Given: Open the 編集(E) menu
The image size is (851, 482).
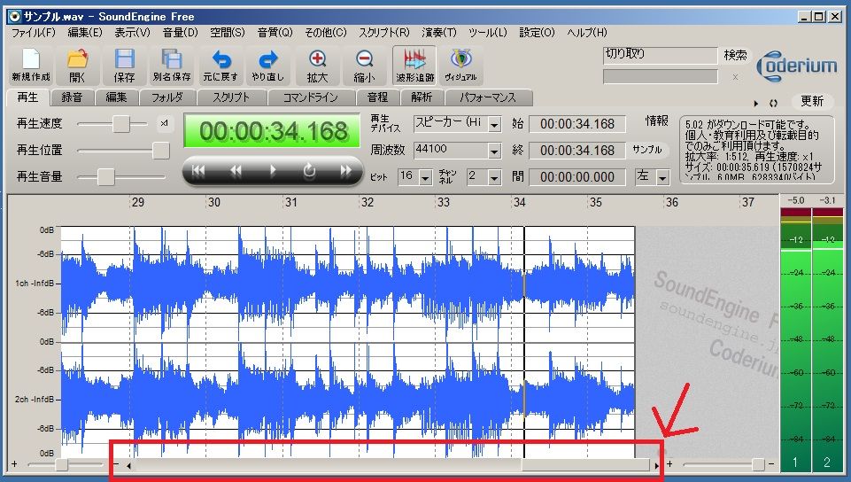Looking at the screenshot, I should click(x=85, y=33).
